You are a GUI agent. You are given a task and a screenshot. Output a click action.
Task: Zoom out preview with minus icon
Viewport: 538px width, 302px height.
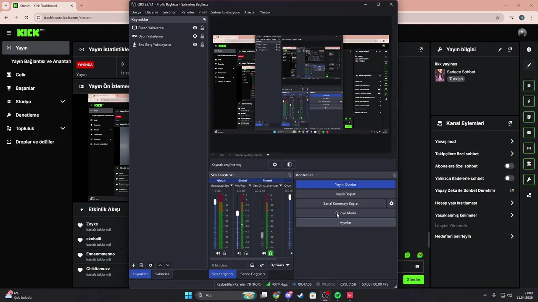click(213, 155)
